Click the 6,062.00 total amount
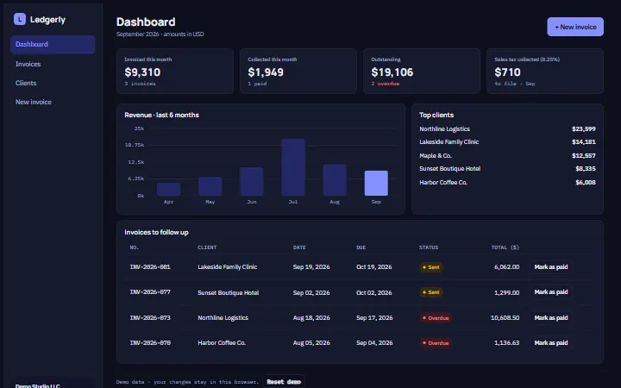 (x=507, y=267)
